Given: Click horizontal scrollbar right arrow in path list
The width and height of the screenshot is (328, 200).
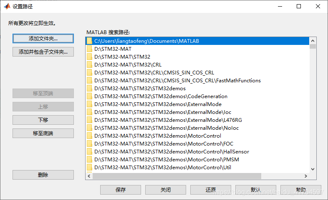Looking at the screenshot, I should coord(305,176).
